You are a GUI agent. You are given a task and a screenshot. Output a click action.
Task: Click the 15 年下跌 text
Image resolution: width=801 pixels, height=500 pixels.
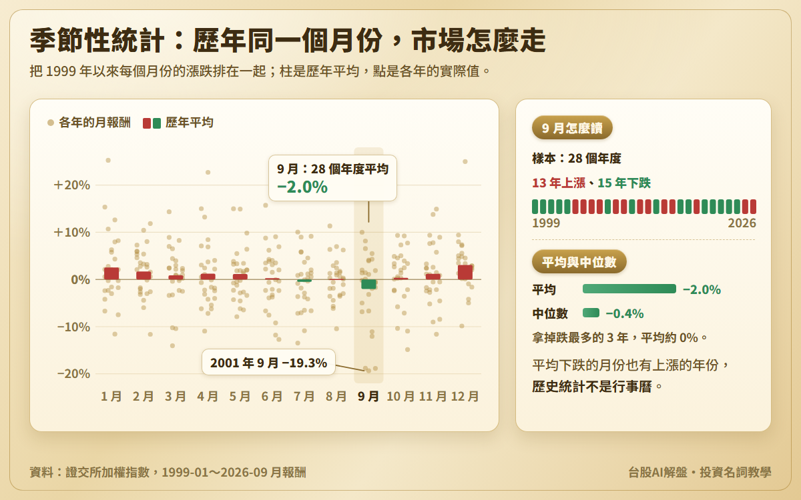pos(624,183)
